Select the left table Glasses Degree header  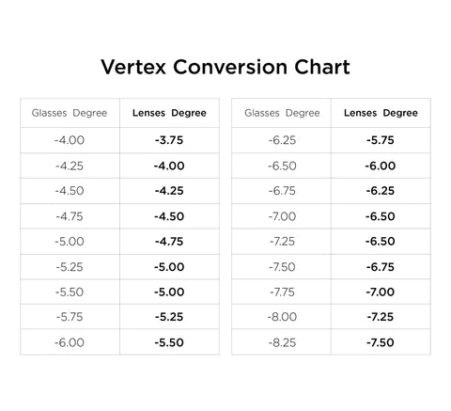70,113
